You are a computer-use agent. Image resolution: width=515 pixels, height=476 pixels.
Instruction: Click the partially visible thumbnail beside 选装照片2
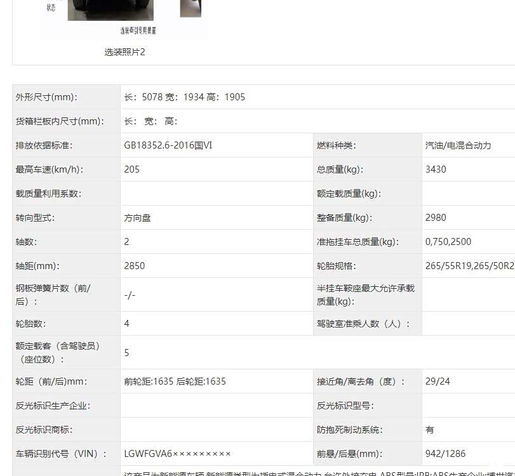click(x=191, y=8)
